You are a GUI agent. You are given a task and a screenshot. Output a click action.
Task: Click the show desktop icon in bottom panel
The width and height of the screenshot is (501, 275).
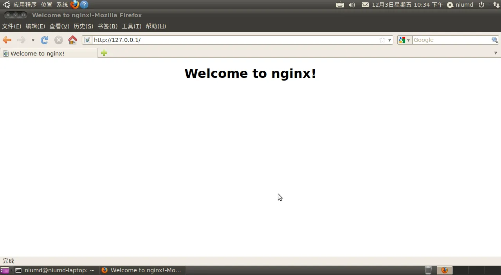pos(5,270)
